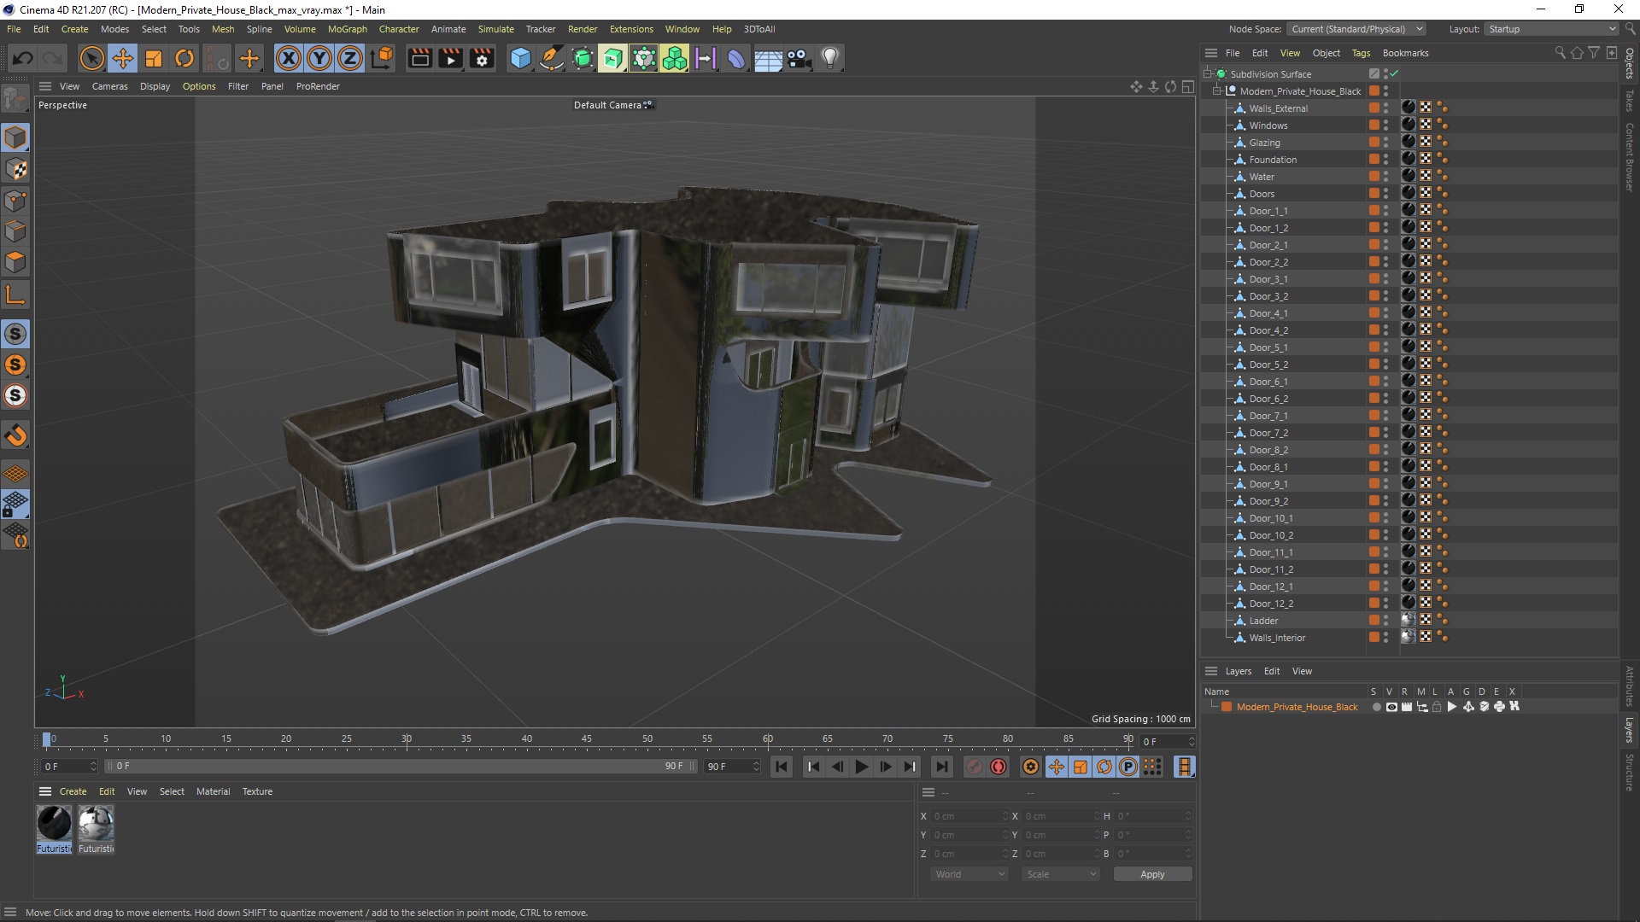
Task: Activate the Rotate tool in top toolbar
Action: point(184,58)
